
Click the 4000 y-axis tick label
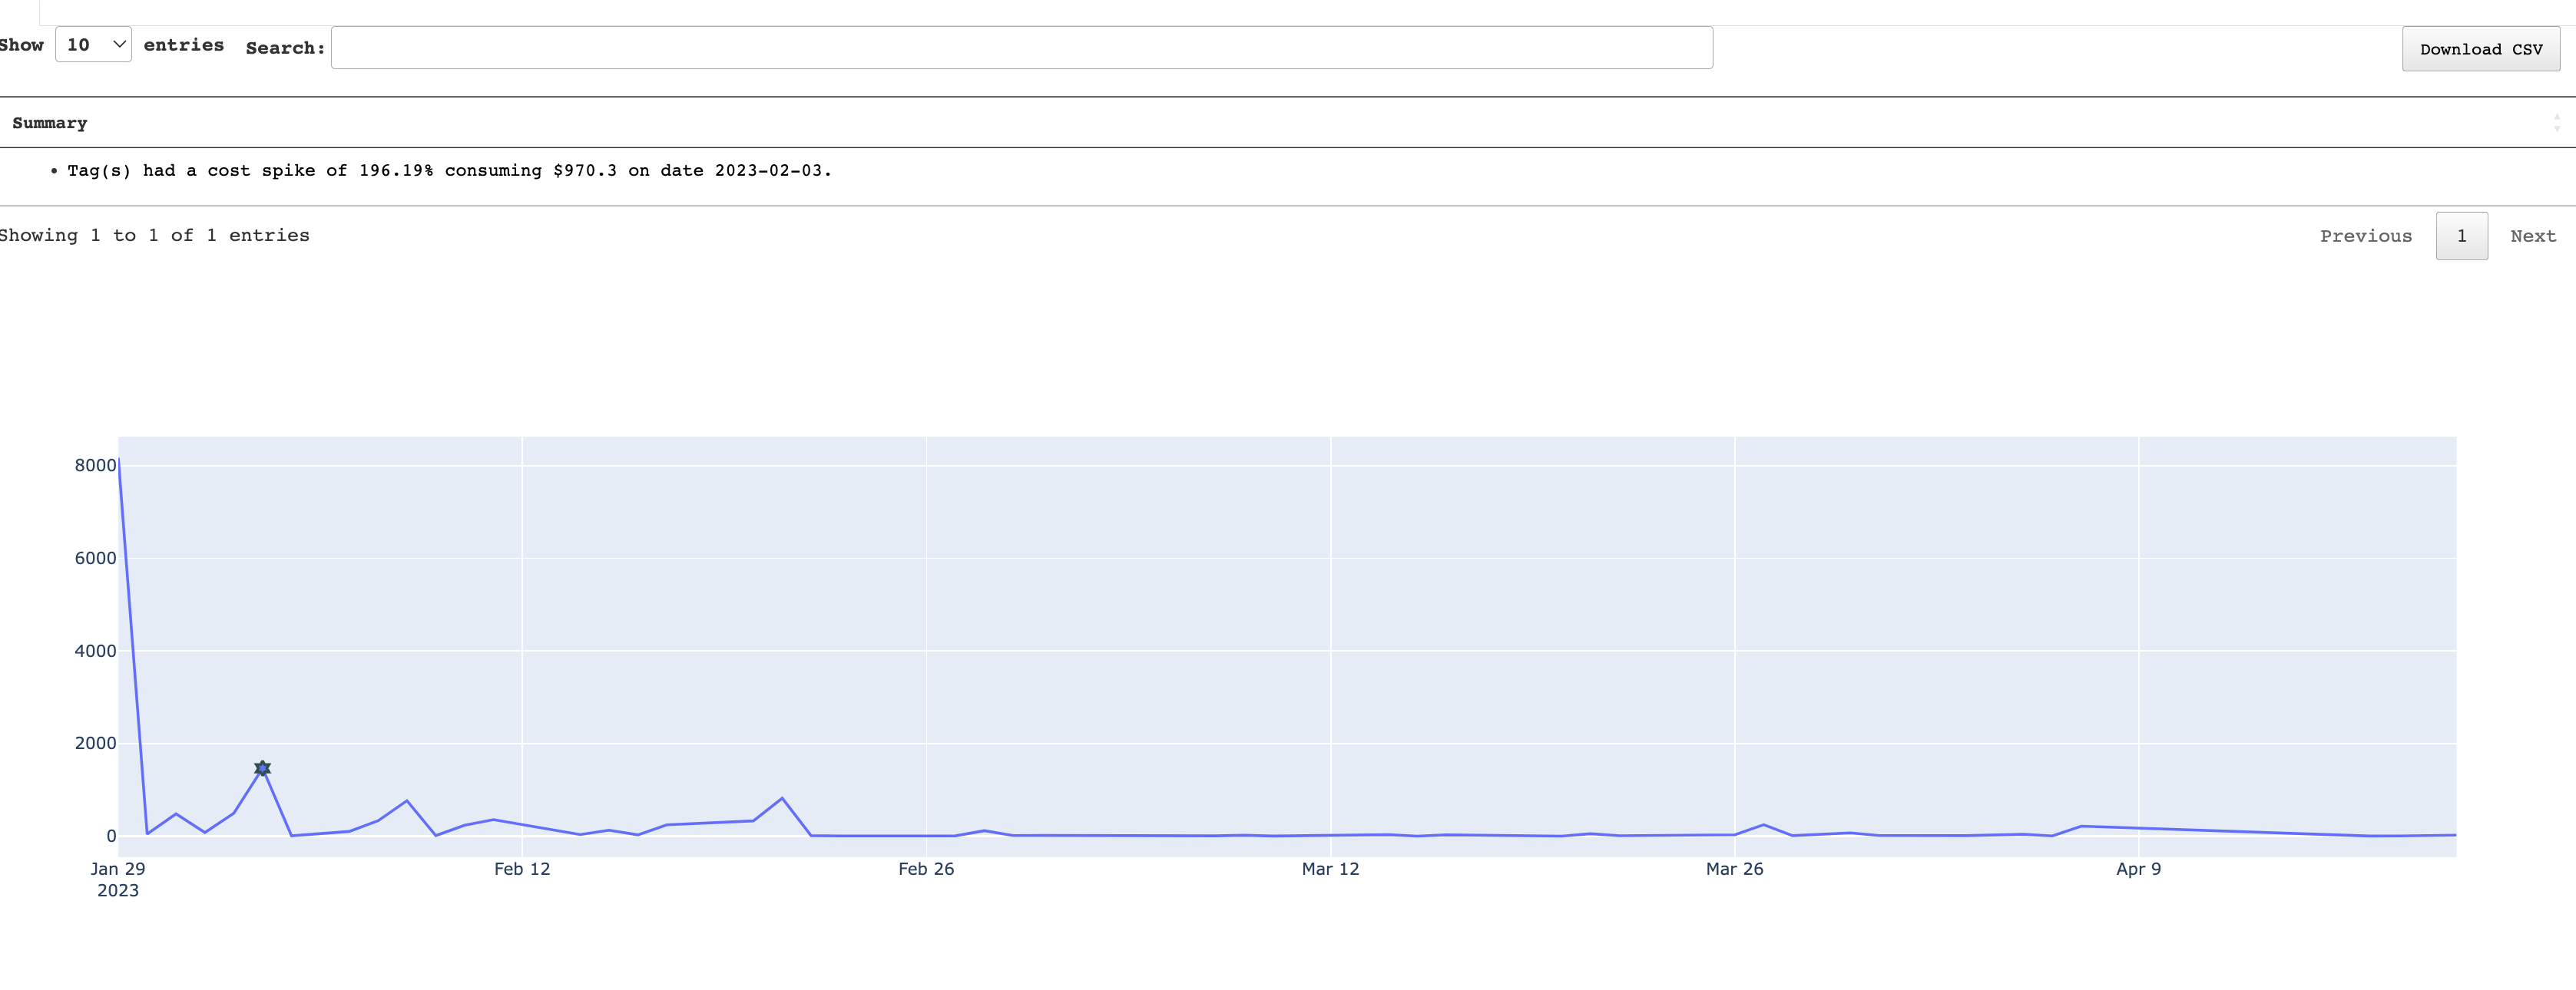coord(95,652)
